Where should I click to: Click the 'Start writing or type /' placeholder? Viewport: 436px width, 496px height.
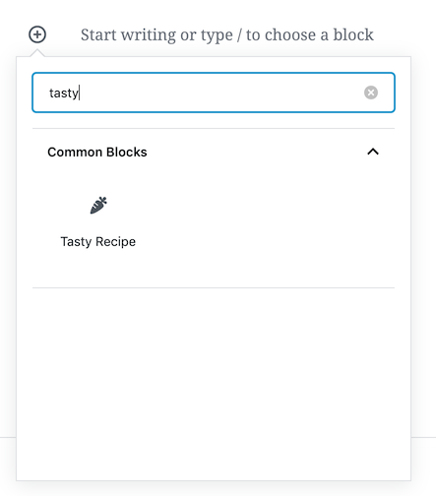click(227, 34)
